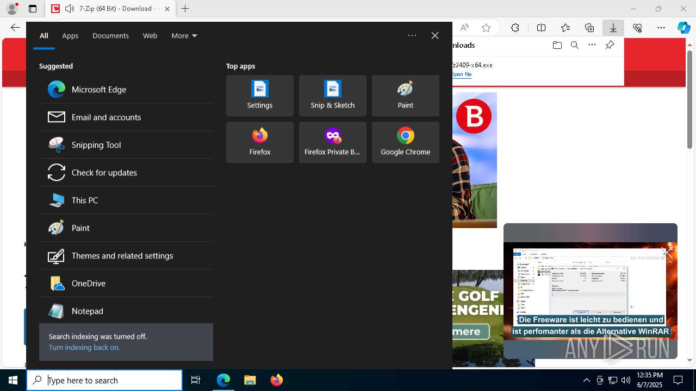This screenshot has height=391, width=696.
Task: Launch Google Chrome tile
Action: tap(406, 142)
